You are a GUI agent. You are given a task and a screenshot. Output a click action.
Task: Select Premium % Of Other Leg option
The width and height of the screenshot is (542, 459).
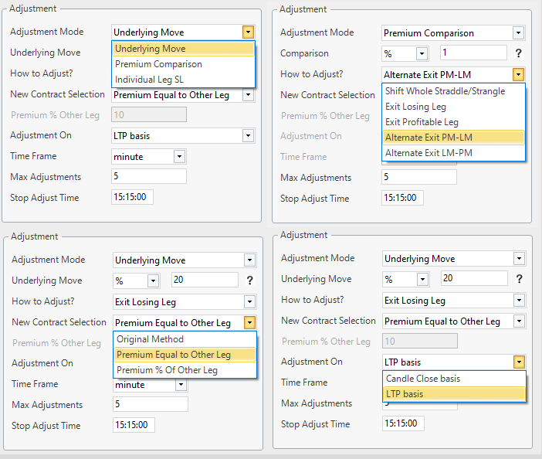[167, 370]
